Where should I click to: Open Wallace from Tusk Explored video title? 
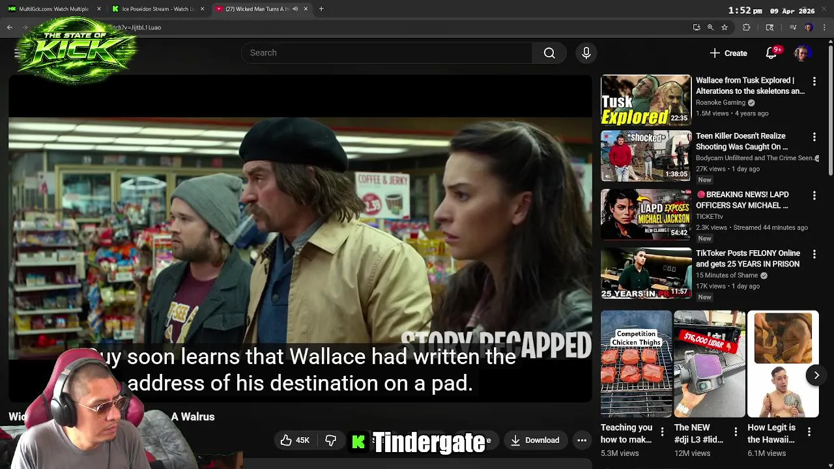pyautogui.click(x=750, y=85)
